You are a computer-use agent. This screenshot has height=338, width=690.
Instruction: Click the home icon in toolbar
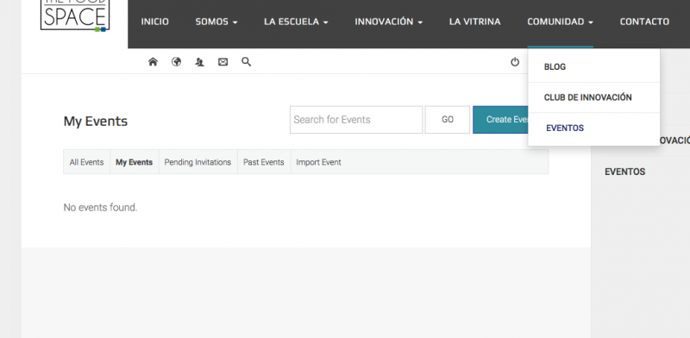click(153, 61)
